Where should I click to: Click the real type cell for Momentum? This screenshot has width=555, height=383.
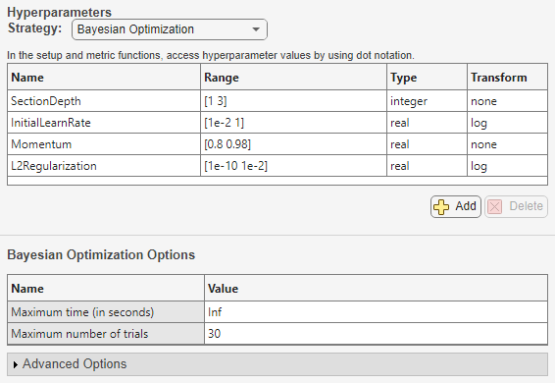(427, 144)
